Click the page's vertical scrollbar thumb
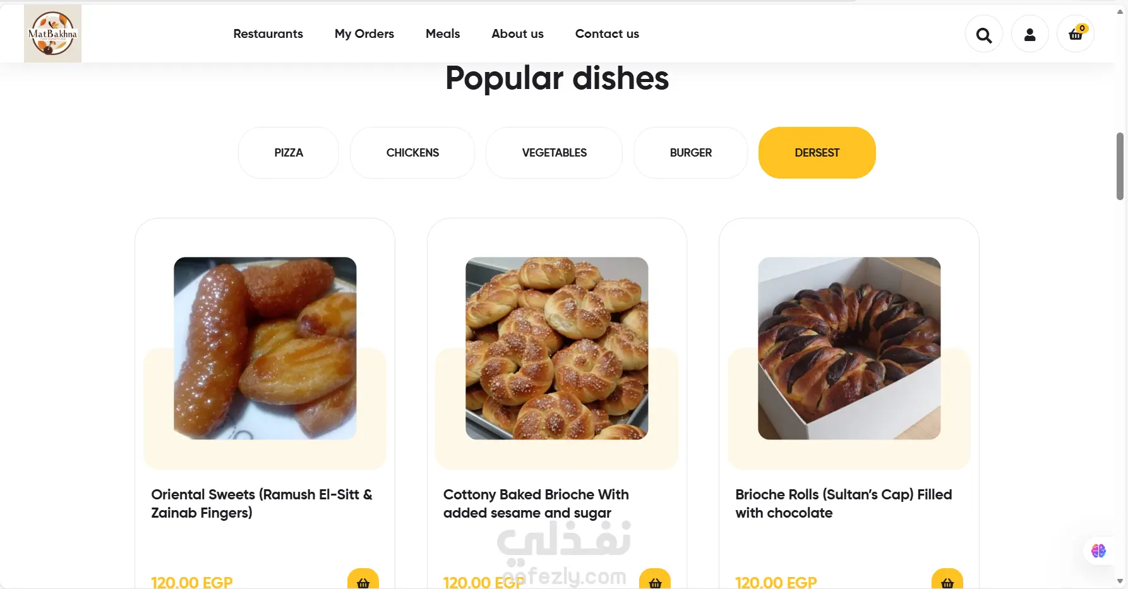Screen dimensions: 1128x589 point(1120,166)
